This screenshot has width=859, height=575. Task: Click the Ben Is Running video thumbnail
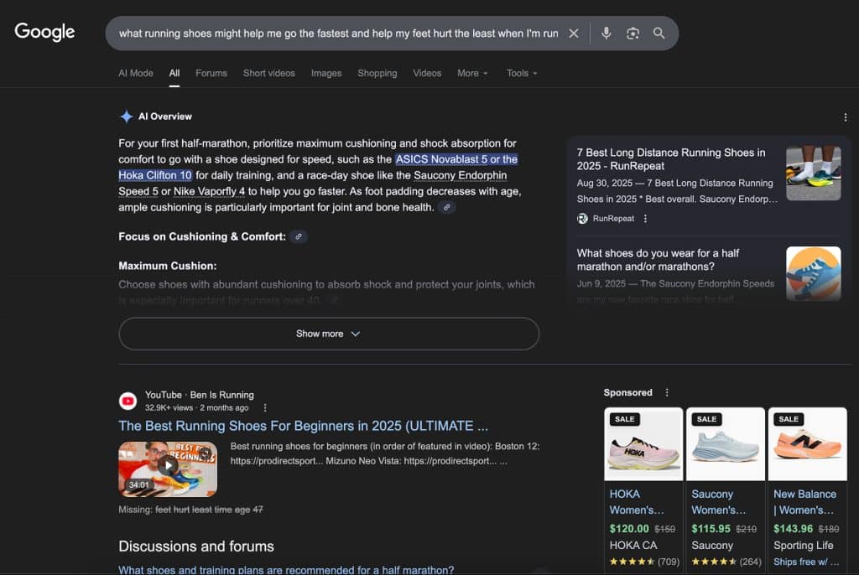167,469
